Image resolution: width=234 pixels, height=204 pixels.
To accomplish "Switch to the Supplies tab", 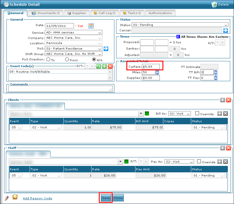I will pos(77,13).
